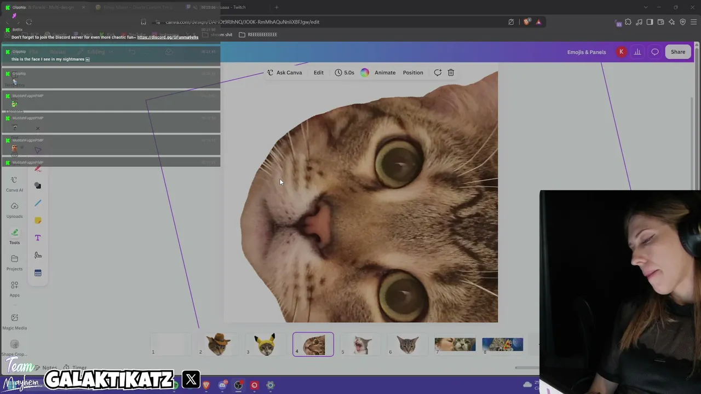Image resolution: width=701 pixels, height=394 pixels.
Task: Select page 4 sideways cat thumbnail
Action: pos(313,344)
